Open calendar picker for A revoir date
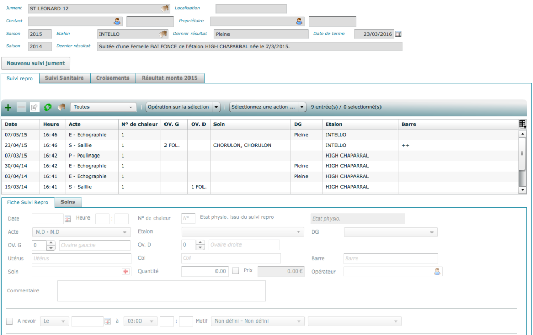 107,321
